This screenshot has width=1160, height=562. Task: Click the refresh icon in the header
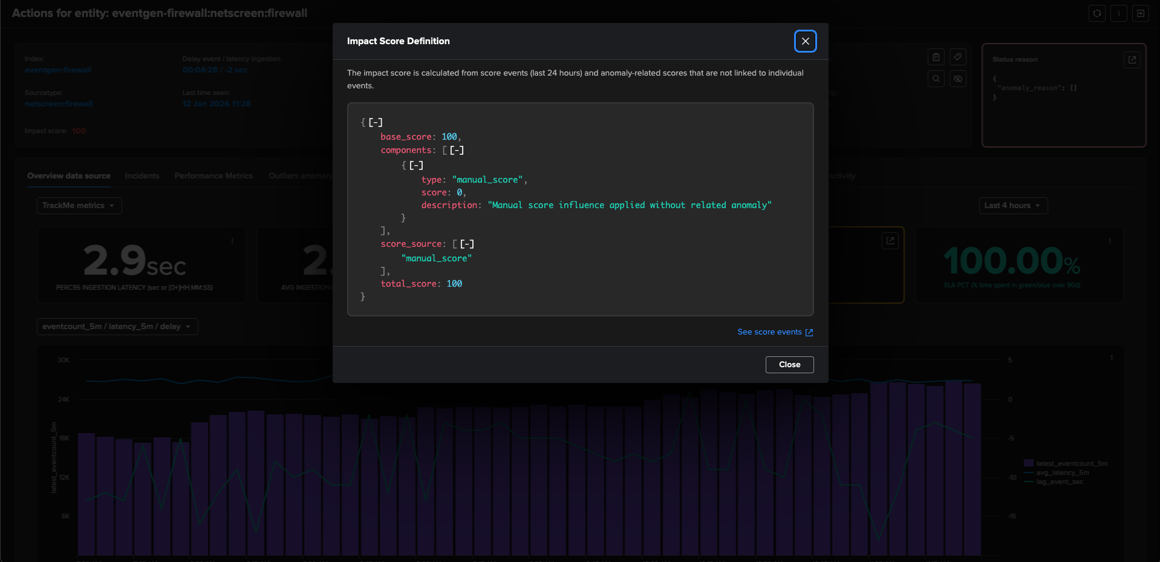[x=1096, y=13]
